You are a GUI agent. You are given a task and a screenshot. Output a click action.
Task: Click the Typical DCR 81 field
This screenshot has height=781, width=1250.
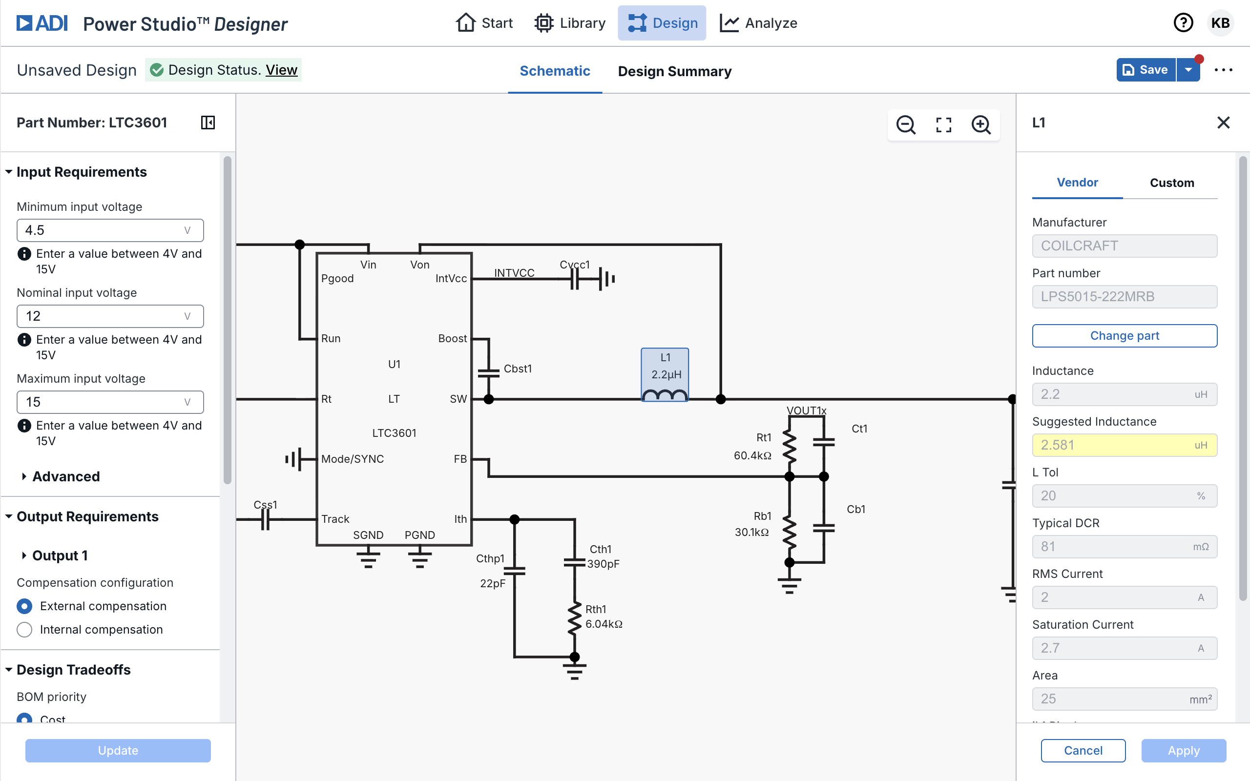click(x=1125, y=547)
